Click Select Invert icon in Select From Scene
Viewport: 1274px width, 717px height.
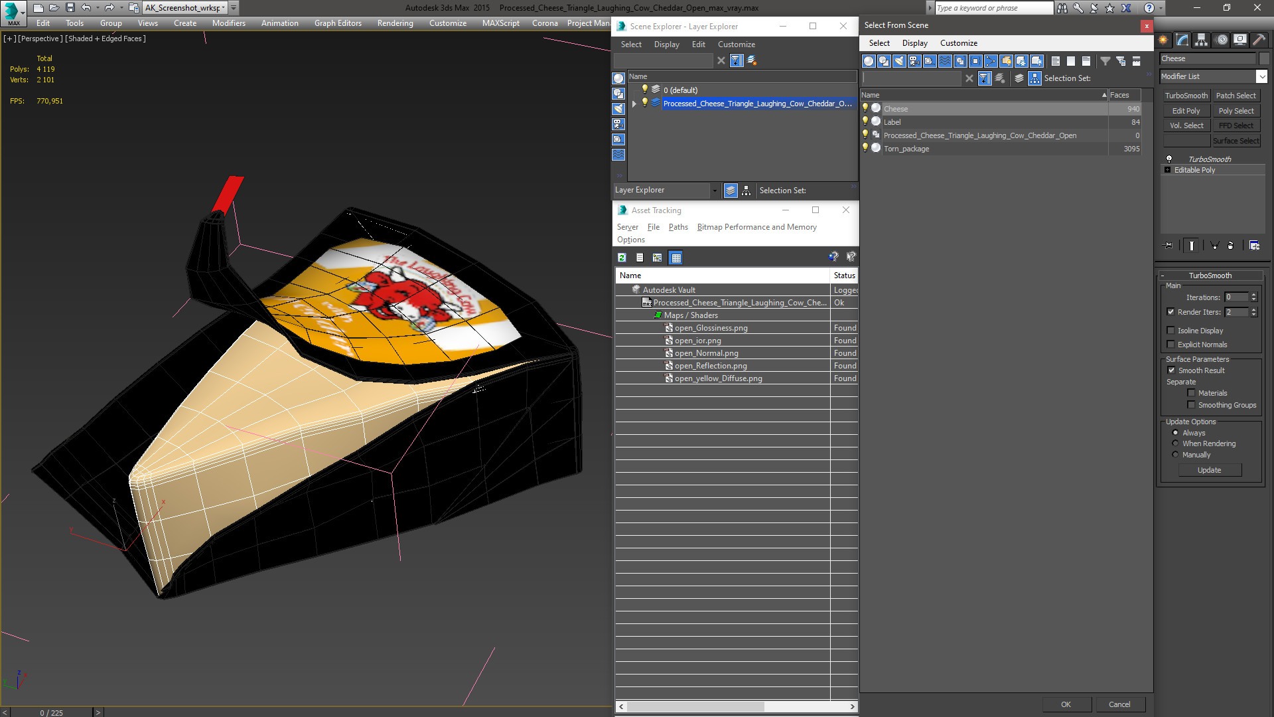pos(1086,61)
